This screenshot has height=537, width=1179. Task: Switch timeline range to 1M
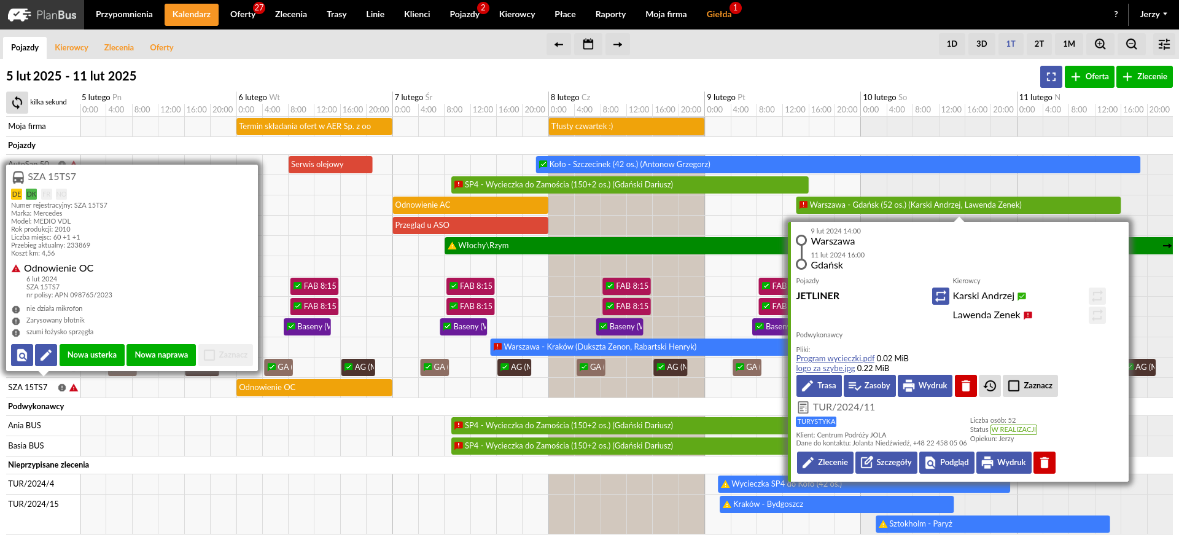pos(1068,44)
